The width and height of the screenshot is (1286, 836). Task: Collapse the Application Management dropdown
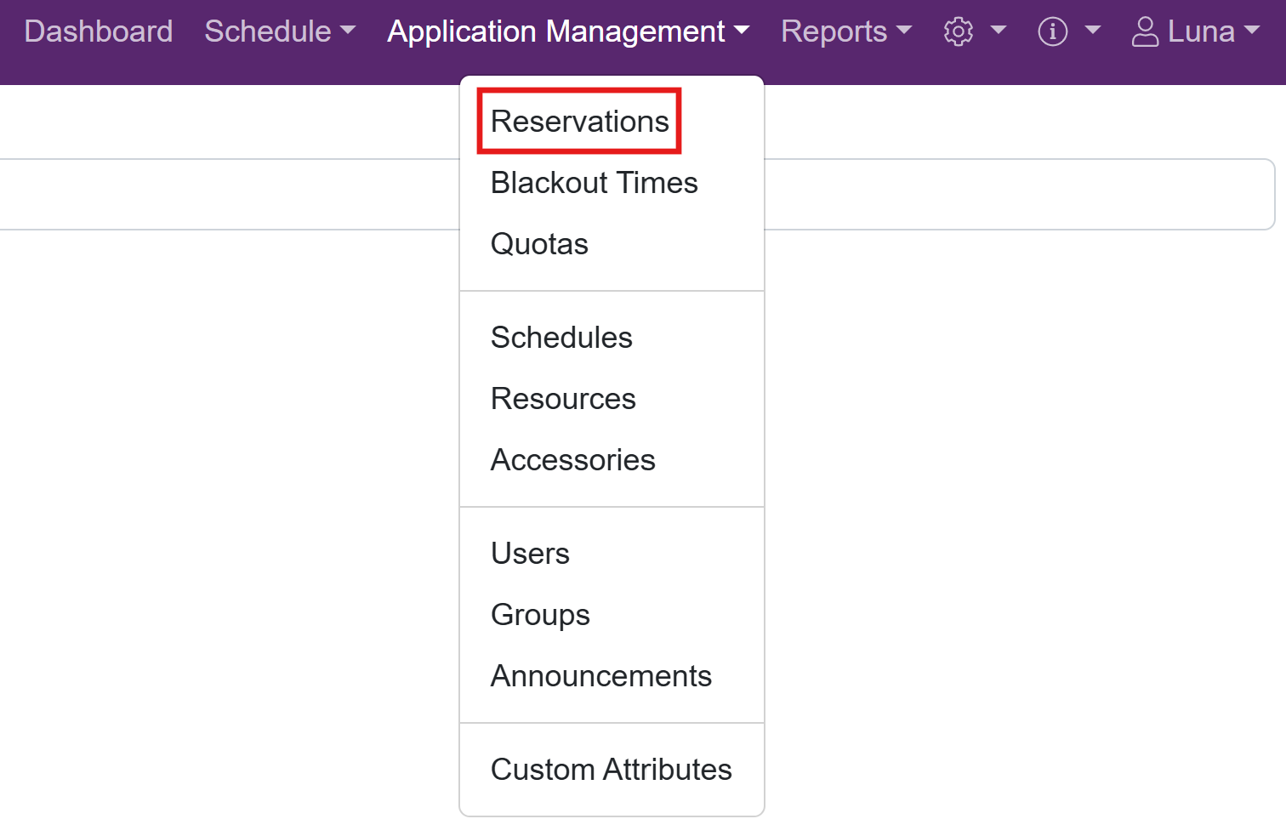coord(567,31)
